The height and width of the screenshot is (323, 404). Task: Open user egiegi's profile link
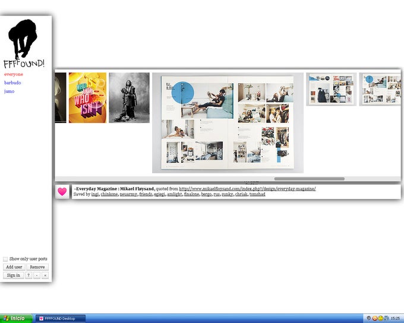[x=159, y=194]
